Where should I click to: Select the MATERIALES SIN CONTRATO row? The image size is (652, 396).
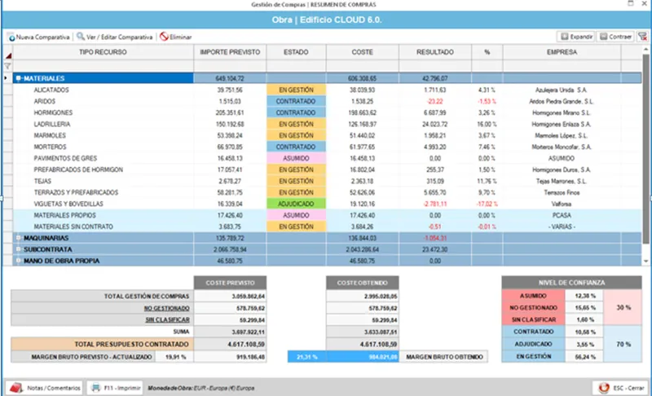point(327,227)
